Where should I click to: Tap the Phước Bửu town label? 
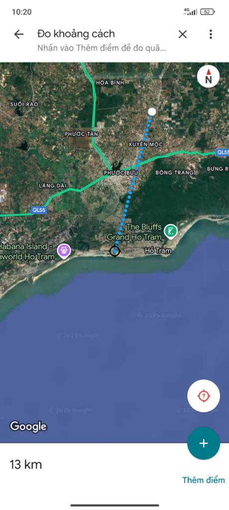121,173
